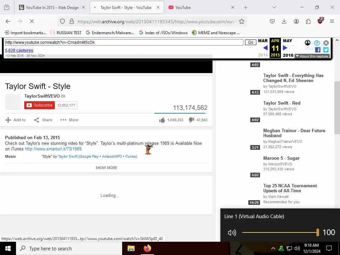Expand About this capture

coord(312,56)
